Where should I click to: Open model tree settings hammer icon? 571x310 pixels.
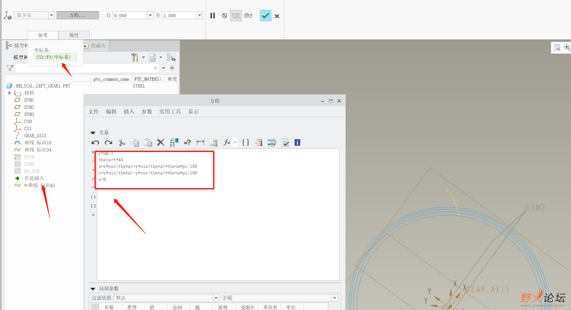[x=134, y=57]
